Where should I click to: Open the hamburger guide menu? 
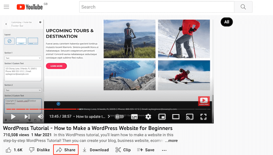(x=6, y=7)
